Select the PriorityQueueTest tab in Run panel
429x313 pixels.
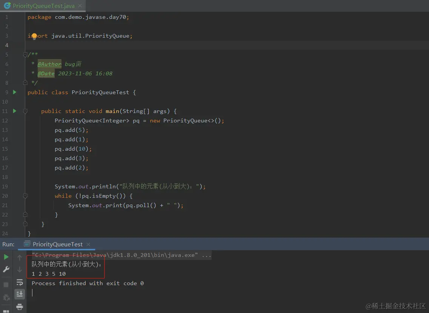click(x=57, y=244)
